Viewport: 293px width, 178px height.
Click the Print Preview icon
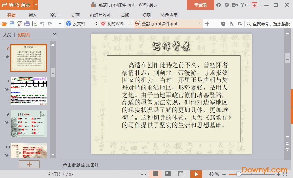(x=34, y=24)
